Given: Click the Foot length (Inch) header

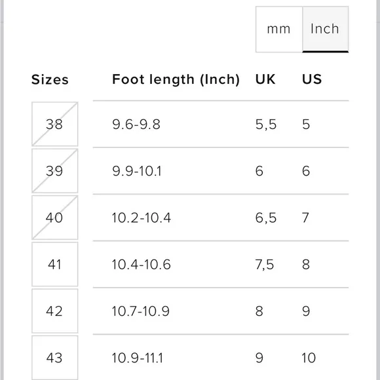Looking at the screenshot, I should click(176, 79).
